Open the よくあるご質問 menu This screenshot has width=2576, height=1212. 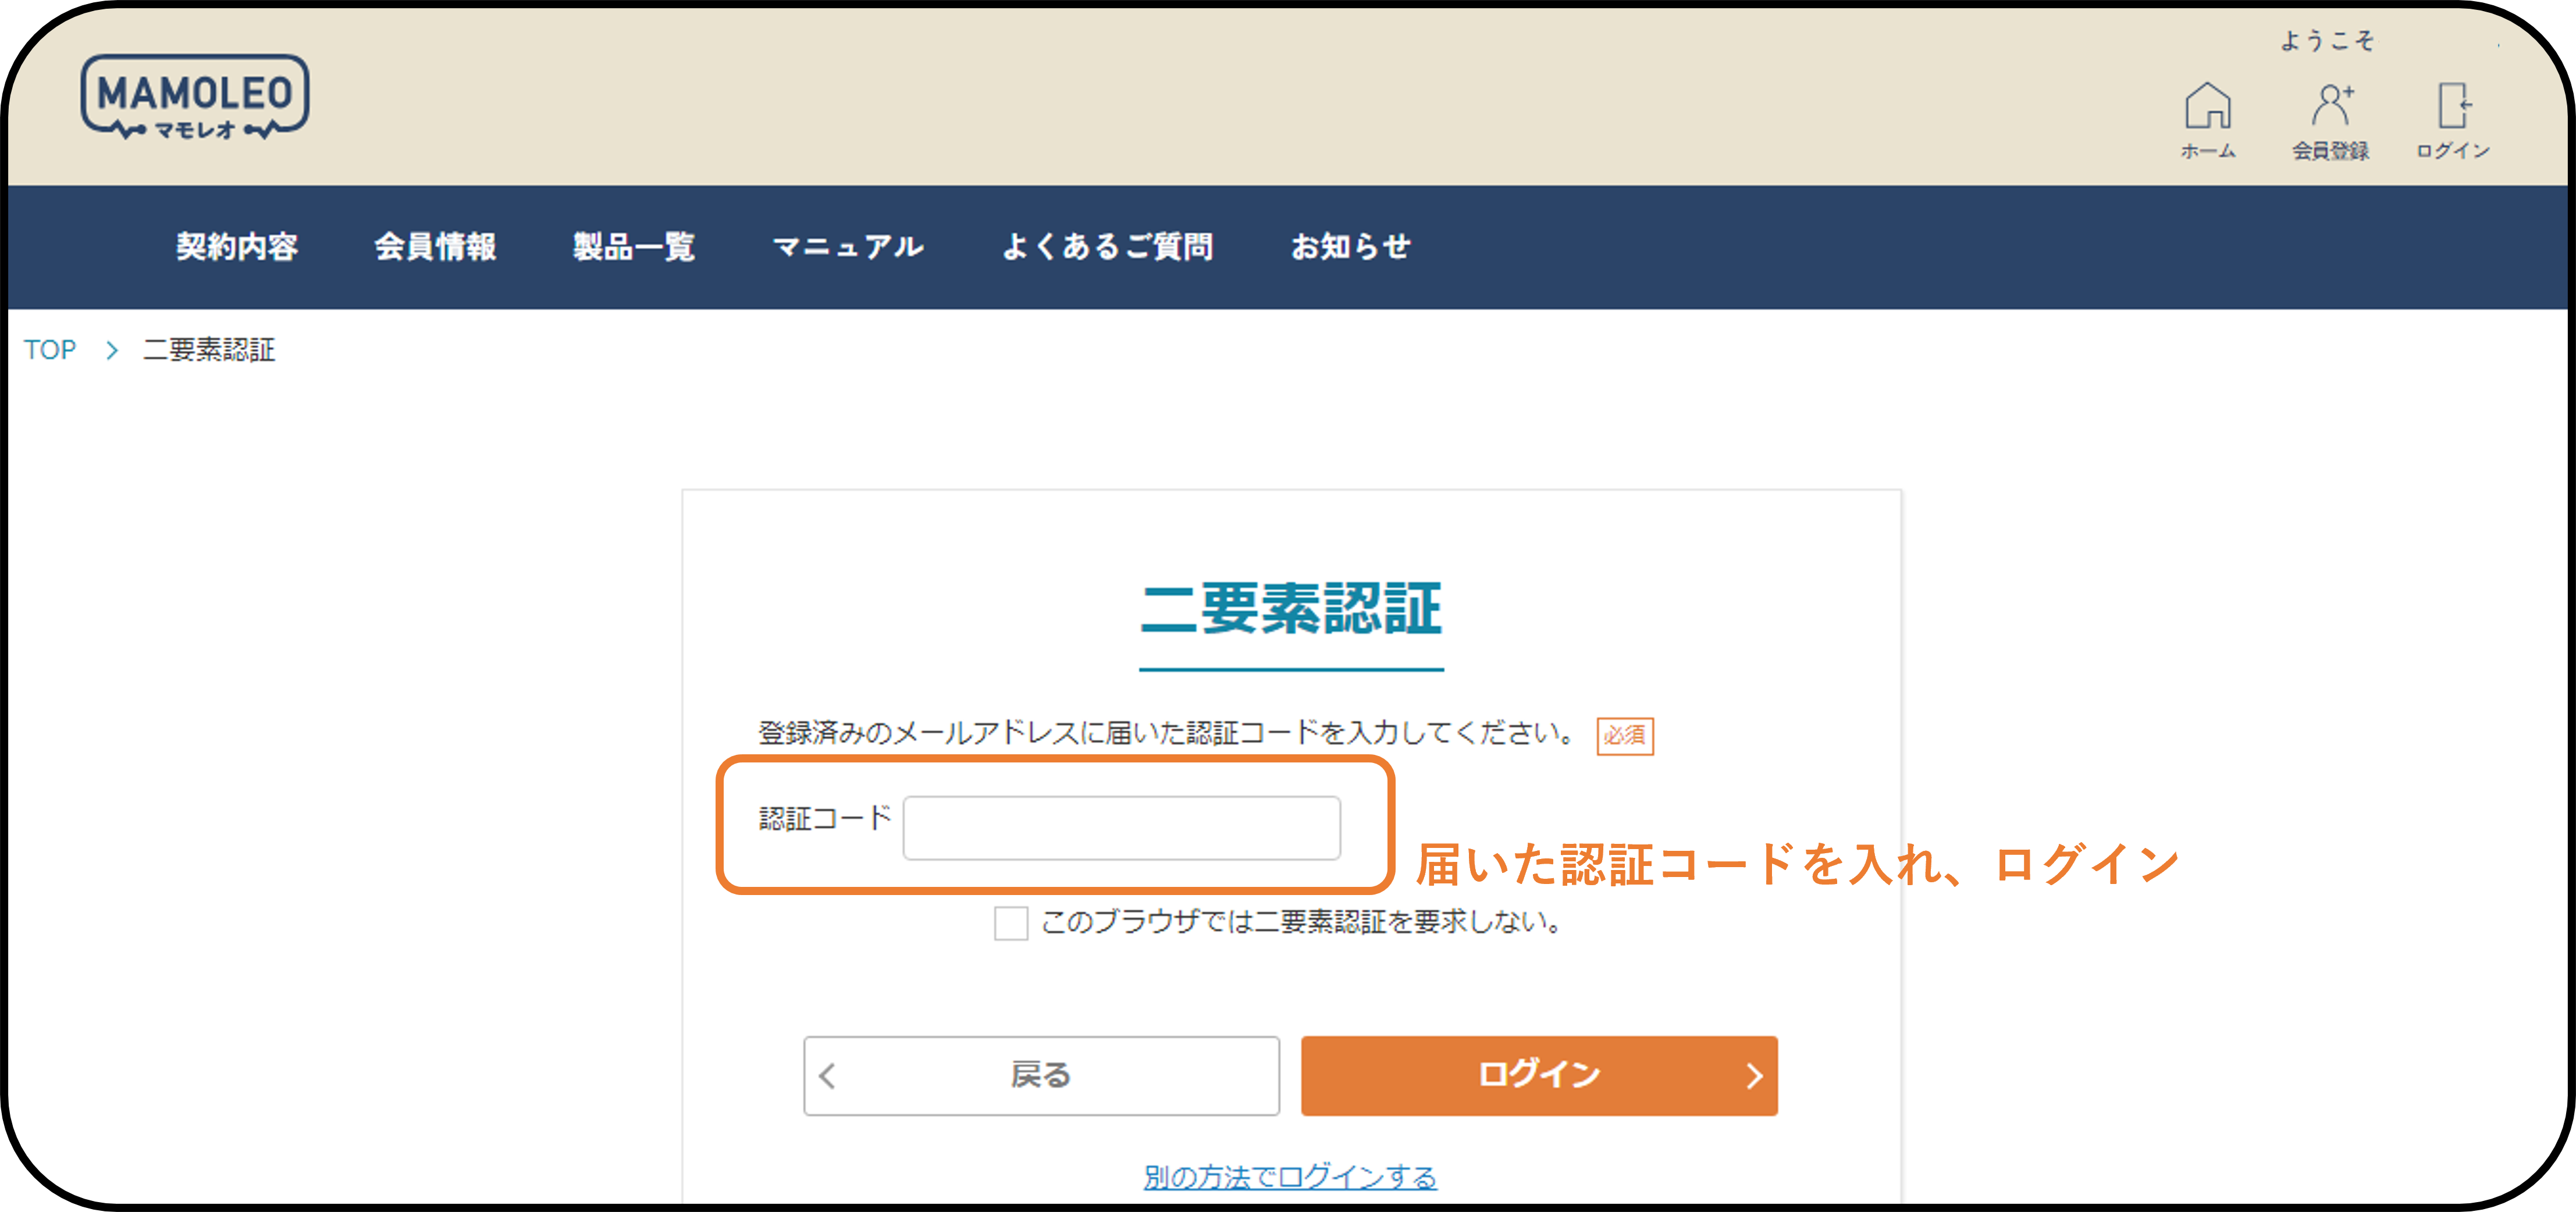[x=1107, y=246]
